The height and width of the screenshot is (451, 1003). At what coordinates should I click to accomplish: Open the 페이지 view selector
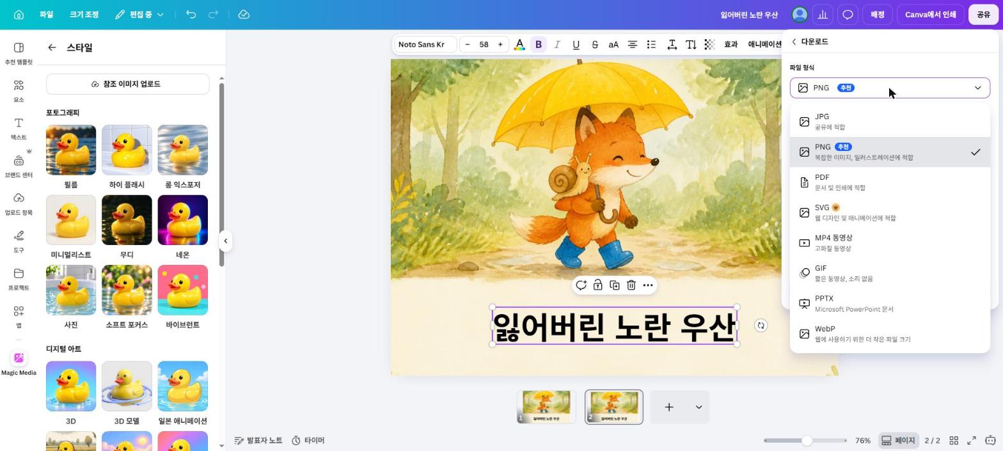click(898, 440)
